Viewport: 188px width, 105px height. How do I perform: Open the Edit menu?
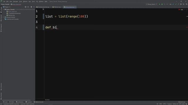click(x=7, y=1)
